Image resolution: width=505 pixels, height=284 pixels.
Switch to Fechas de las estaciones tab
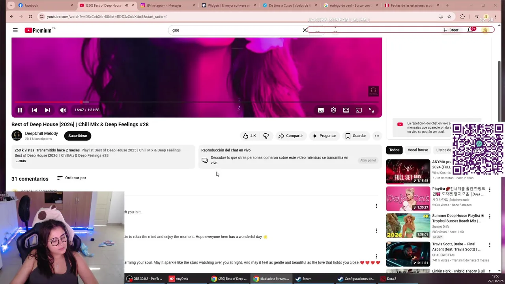click(412, 6)
